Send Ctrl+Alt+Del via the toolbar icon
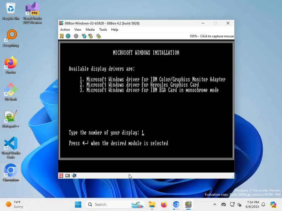 pyautogui.click(x=84, y=36)
